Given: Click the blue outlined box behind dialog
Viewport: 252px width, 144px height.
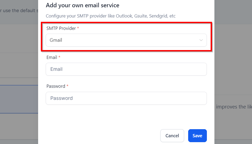Looking at the screenshot, I should point(19,99).
